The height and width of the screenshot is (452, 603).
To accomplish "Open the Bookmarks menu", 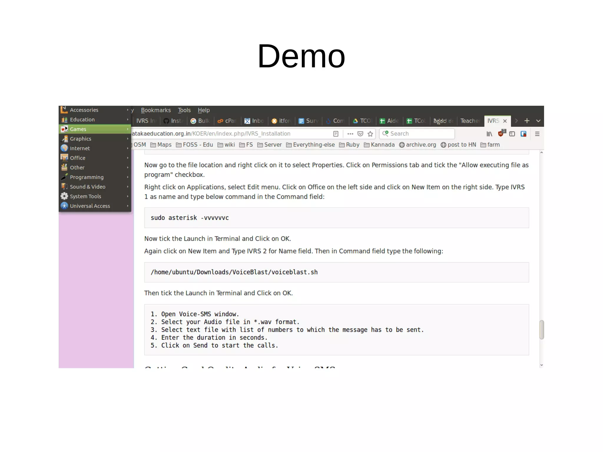I will 155,110.
